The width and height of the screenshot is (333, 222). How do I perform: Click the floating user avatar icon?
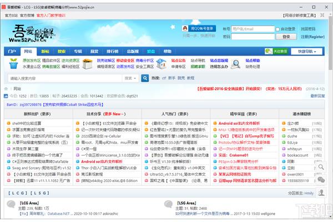(321, 193)
